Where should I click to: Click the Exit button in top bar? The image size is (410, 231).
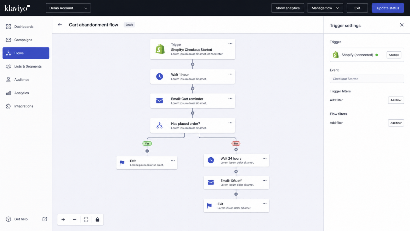(x=357, y=8)
